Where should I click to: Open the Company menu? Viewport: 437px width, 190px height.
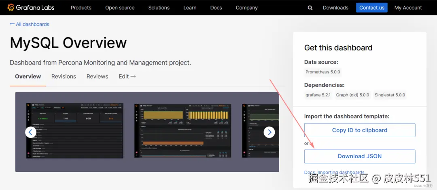tap(247, 8)
